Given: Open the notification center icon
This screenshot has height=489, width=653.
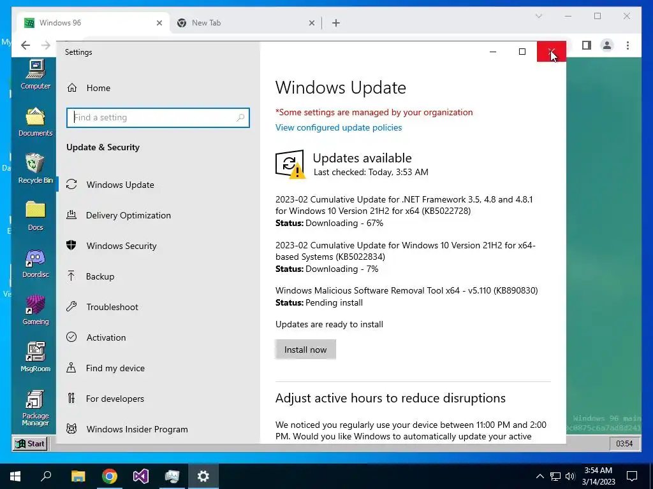Looking at the screenshot, I should (632, 476).
